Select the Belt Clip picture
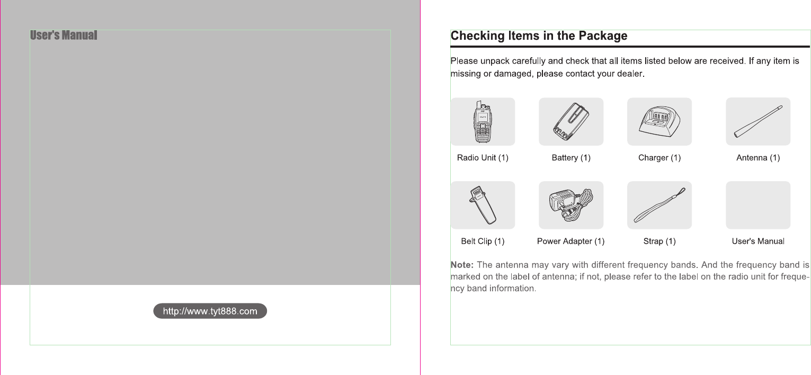811x375 pixels. [483, 205]
